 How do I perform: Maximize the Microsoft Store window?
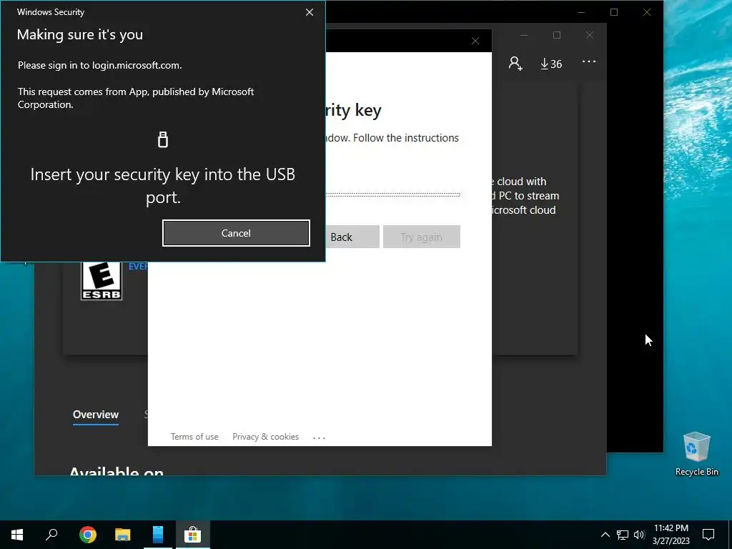coord(556,35)
